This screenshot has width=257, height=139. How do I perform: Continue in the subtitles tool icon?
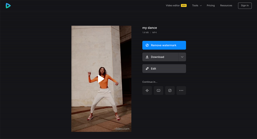click(158, 90)
